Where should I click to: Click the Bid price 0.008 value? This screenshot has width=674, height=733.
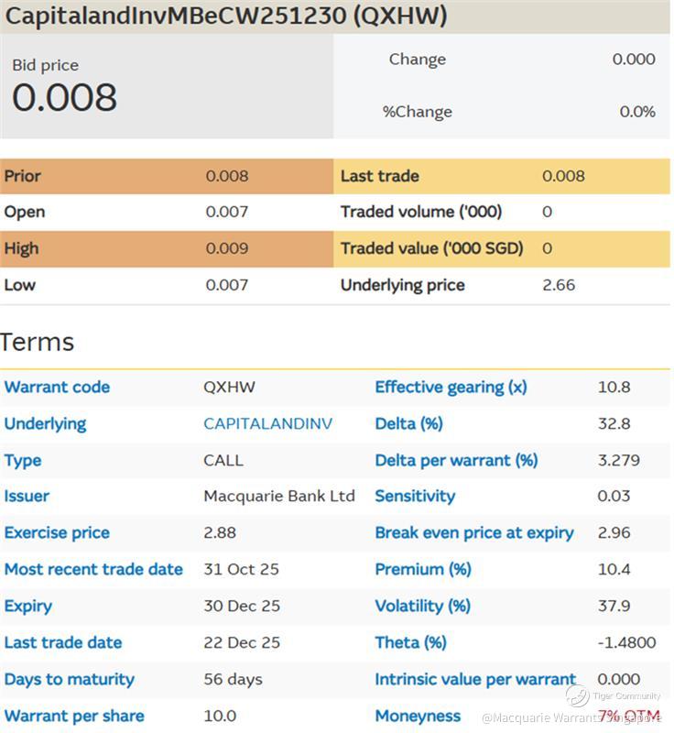tap(64, 97)
